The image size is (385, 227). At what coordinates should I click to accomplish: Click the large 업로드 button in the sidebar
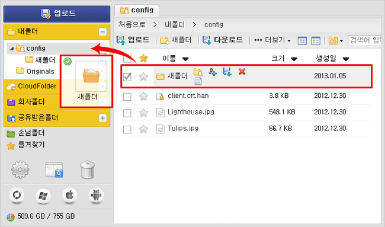[57, 14]
